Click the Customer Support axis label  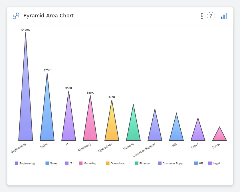tap(144, 150)
